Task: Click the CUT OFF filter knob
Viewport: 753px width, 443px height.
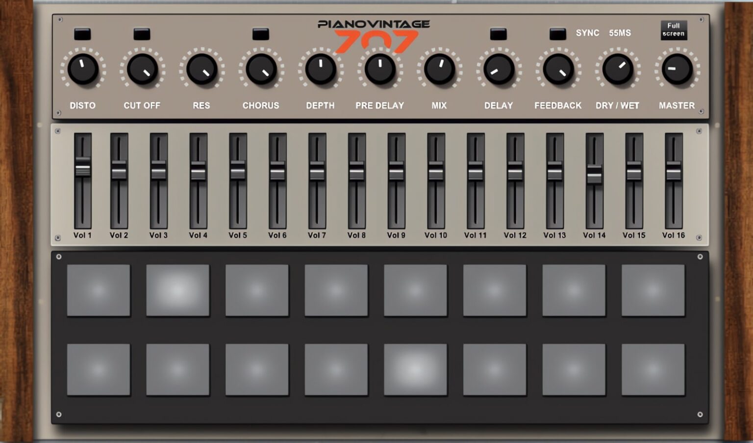Action: [142, 69]
